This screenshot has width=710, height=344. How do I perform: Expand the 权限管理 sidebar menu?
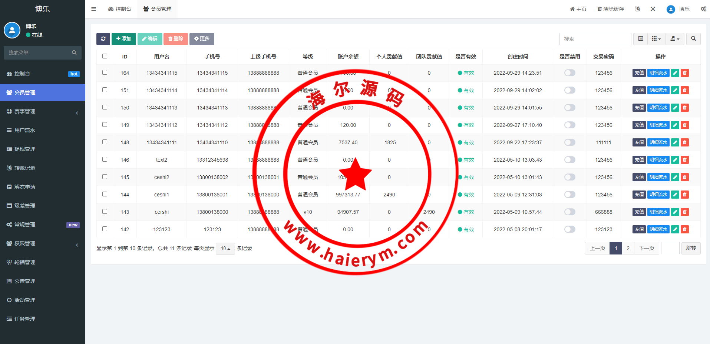tap(43, 243)
